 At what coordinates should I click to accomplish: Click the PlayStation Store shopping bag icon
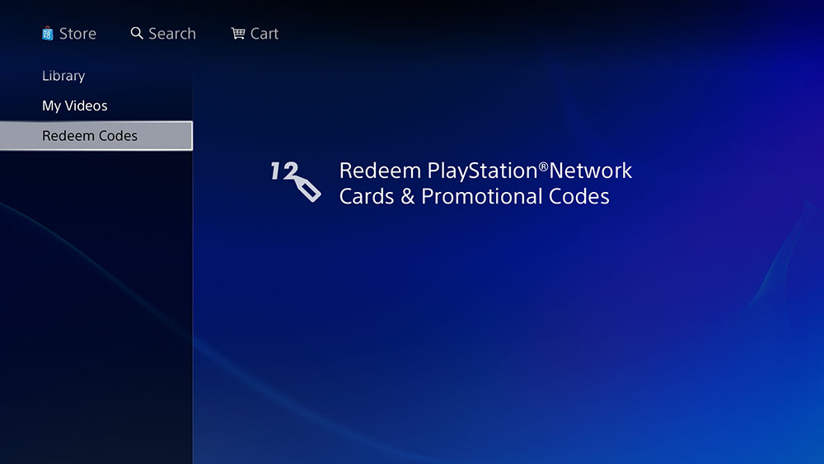click(x=47, y=34)
